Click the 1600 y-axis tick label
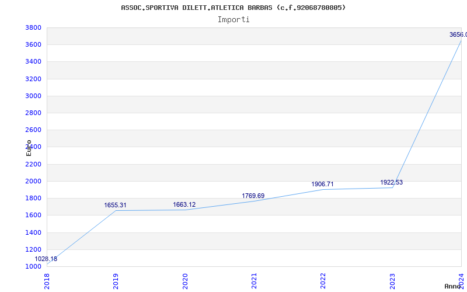This screenshot has height=292, width=467. [33, 215]
